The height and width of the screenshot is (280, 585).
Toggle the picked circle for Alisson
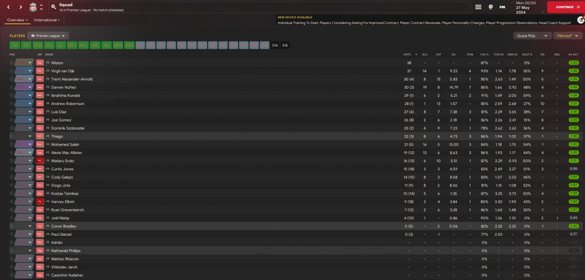[11, 63]
